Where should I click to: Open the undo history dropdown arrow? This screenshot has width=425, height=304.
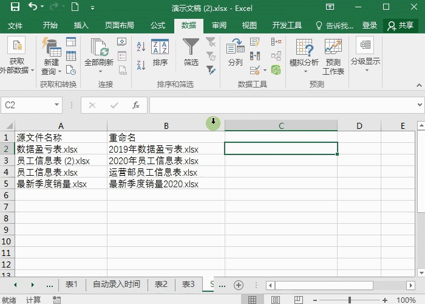pos(42,7)
